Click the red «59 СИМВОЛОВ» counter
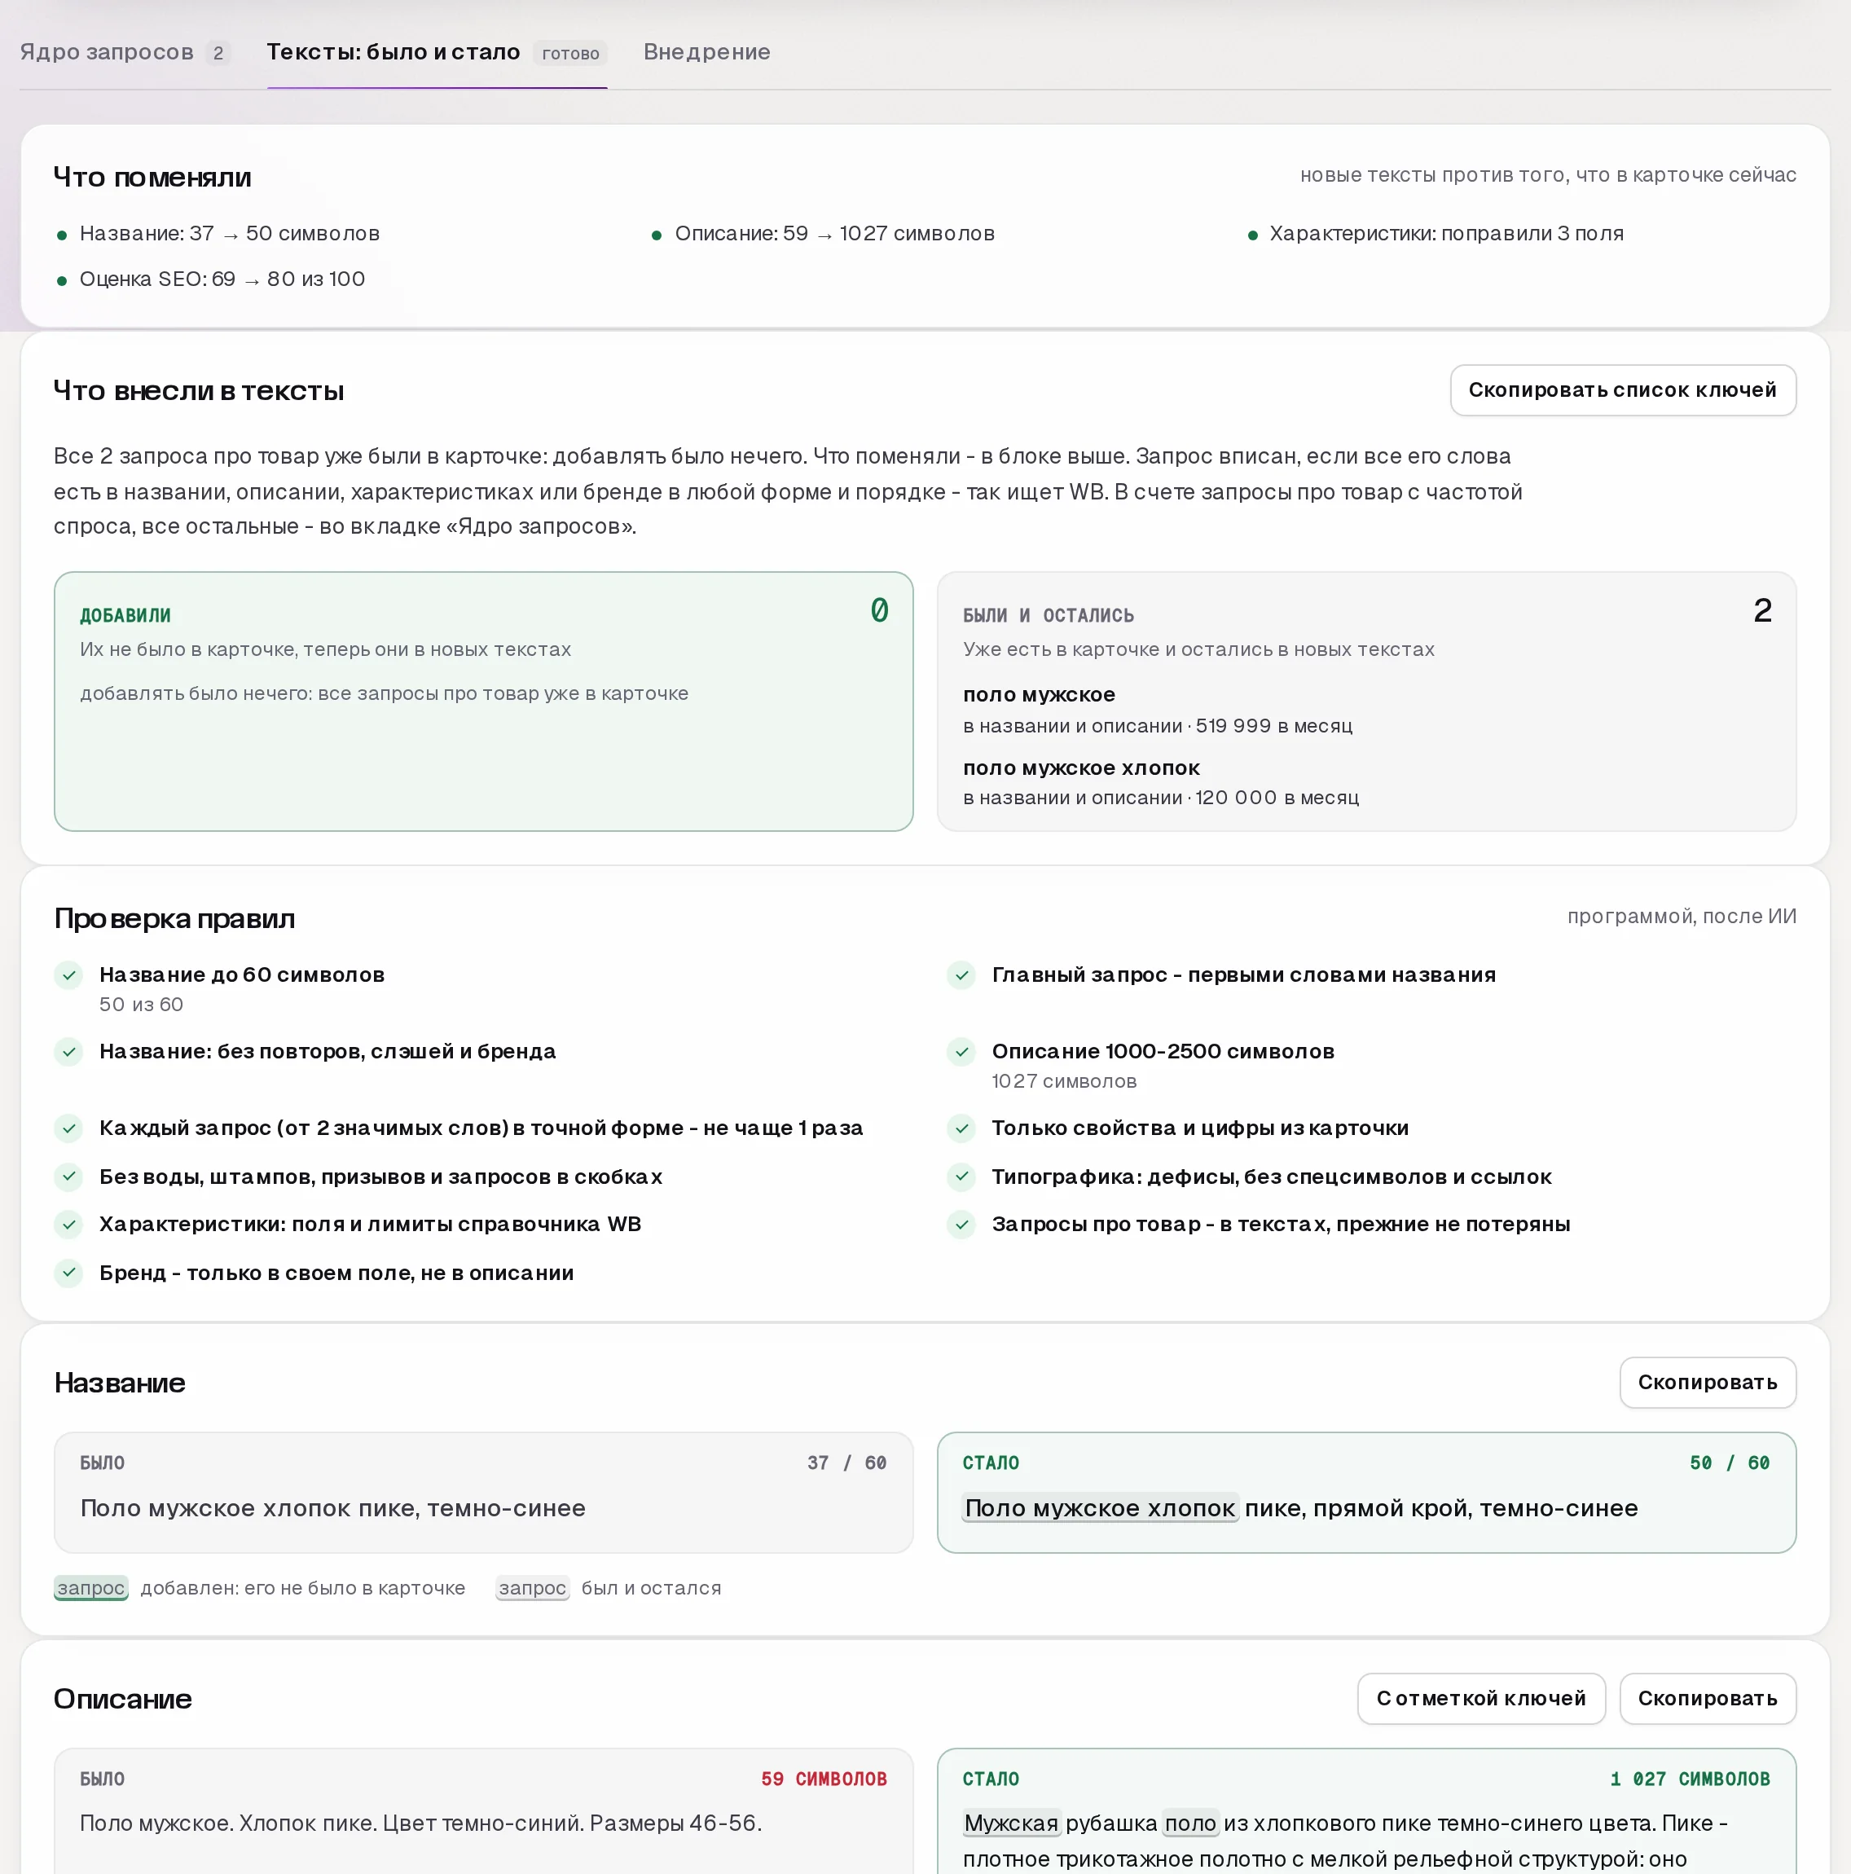This screenshot has width=1851, height=1874. pos(824,1779)
